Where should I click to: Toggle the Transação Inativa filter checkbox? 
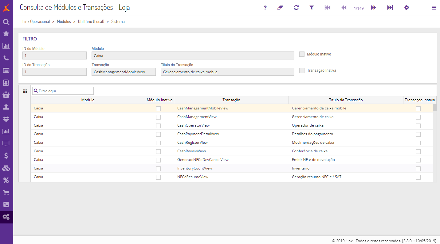302,71
